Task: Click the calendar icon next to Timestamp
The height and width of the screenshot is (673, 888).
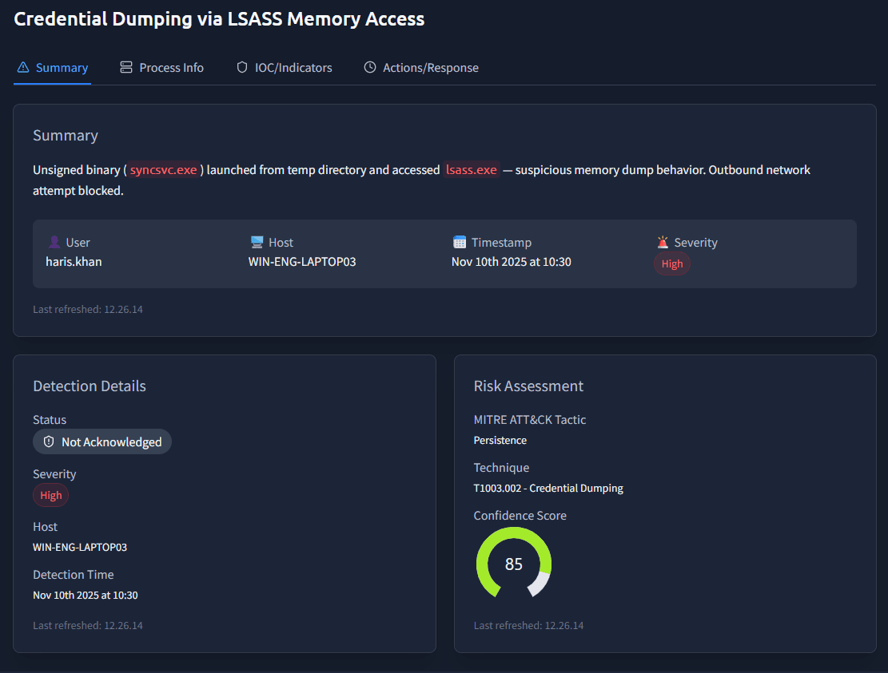Action: coord(460,242)
